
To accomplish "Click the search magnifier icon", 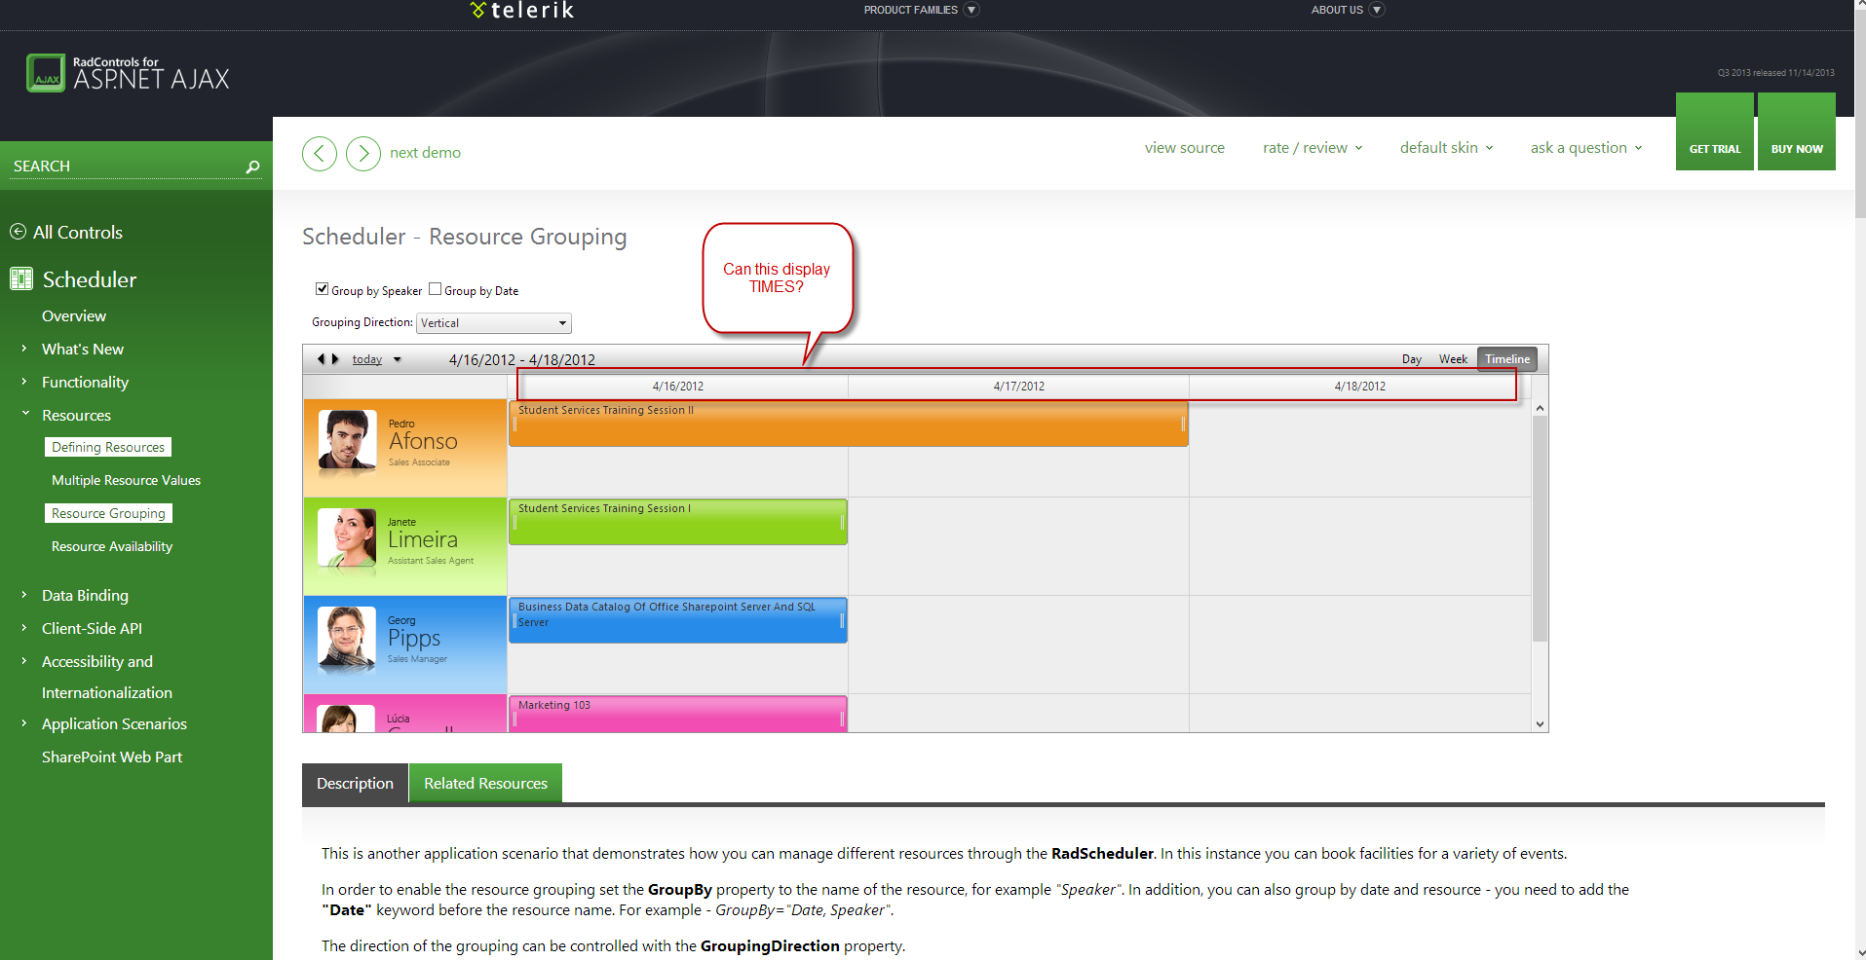I will coord(253,166).
